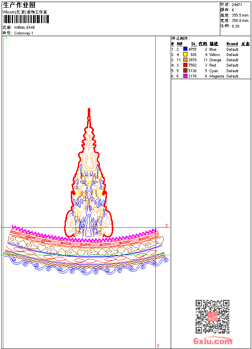This screenshot has width=252, height=349.
Task: Click the red color swatch for stitch 7502
Action: (185, 65)
